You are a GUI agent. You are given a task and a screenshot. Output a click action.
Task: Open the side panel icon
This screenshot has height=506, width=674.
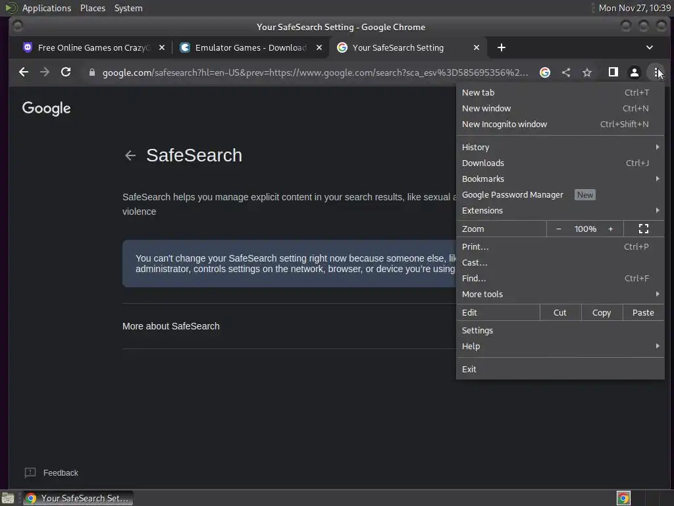coord(613,72)
